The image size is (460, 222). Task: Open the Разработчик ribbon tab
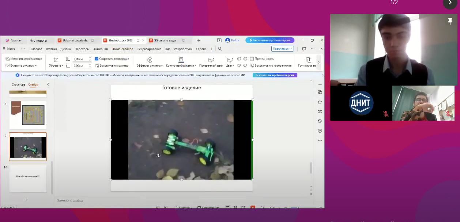tap(183, 49)
